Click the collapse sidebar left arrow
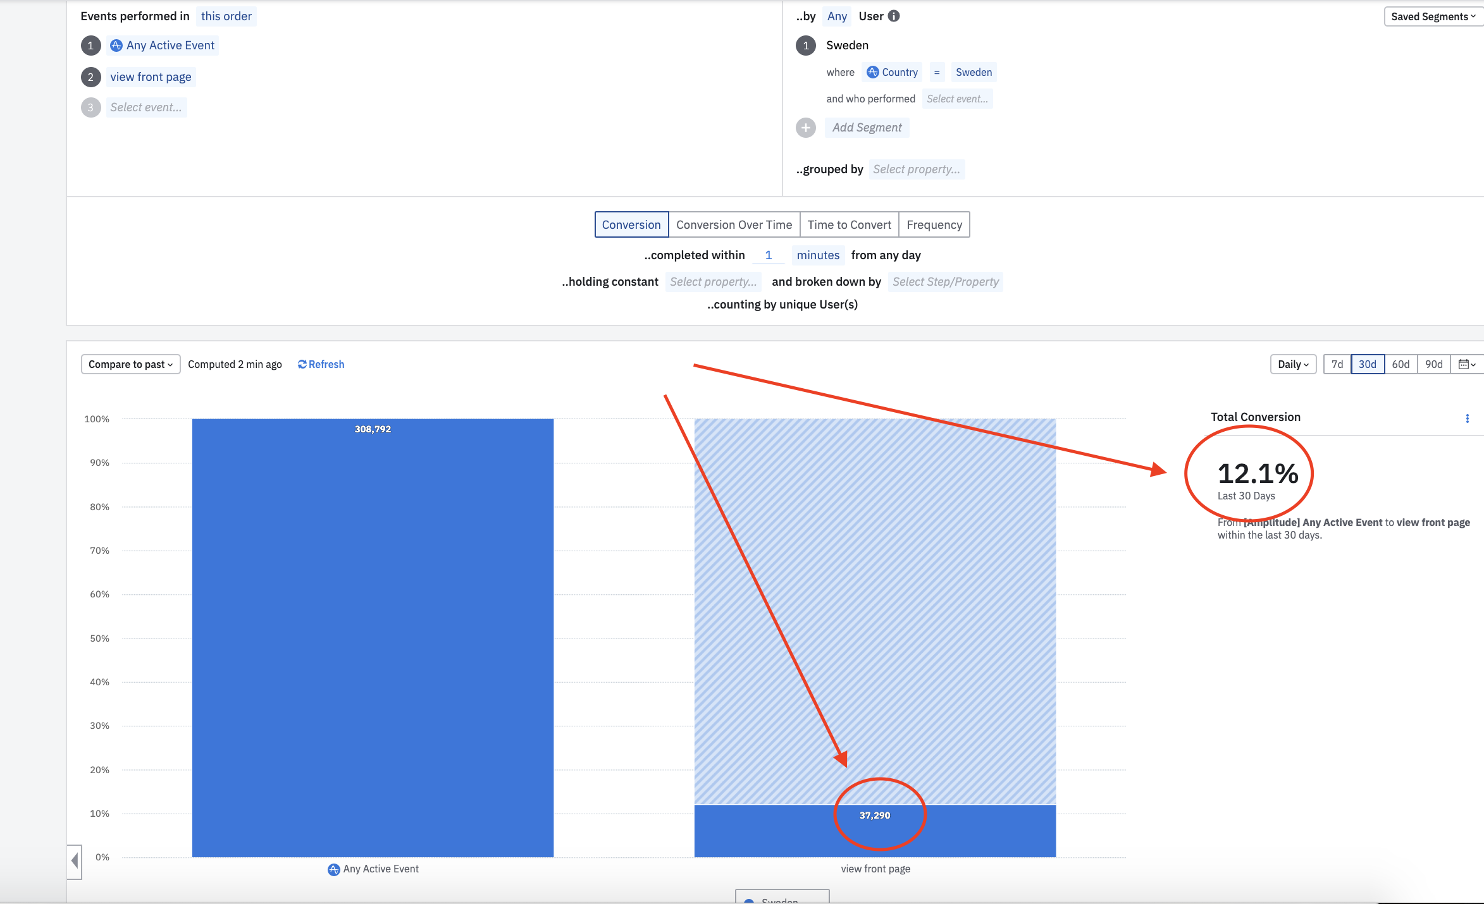Image resolution: width=1484 pixels, height=904 pixels. point(75,861)
